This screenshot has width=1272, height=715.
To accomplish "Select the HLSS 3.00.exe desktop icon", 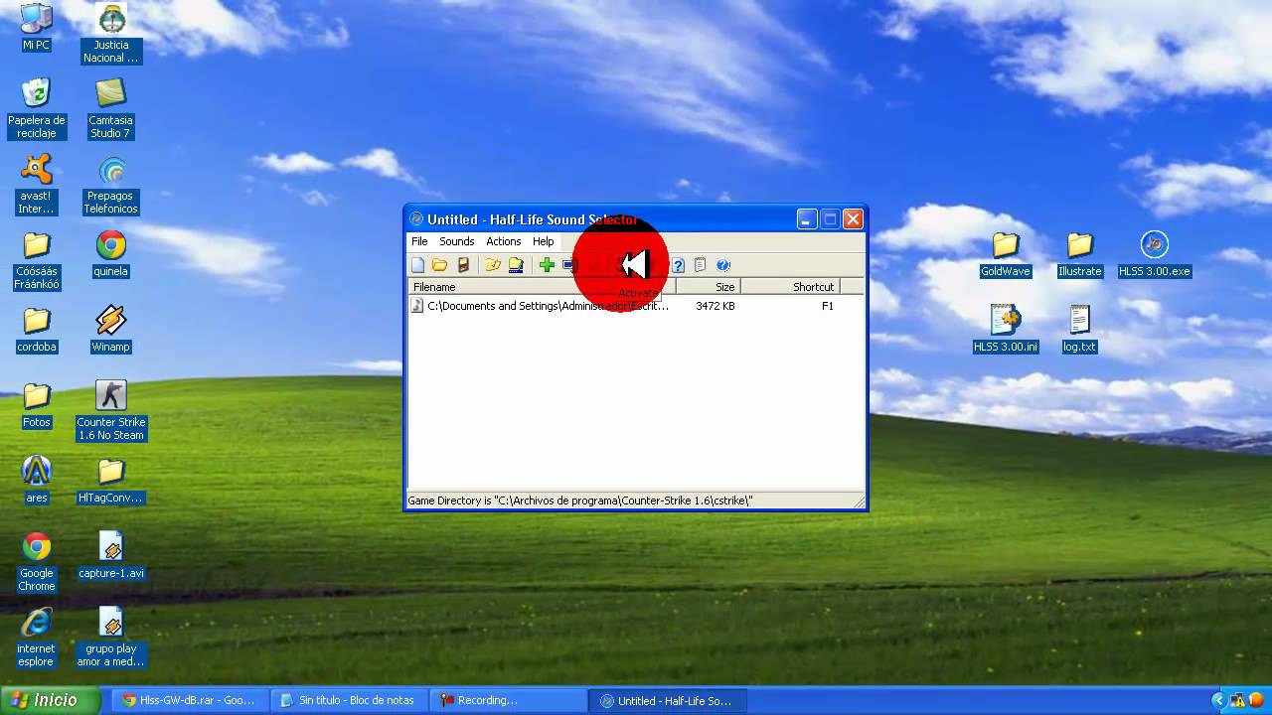I will [x=1154, y=254].
